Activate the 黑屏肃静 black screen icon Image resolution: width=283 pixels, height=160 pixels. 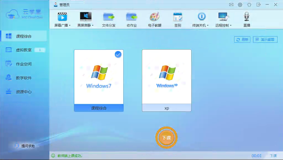86,17
